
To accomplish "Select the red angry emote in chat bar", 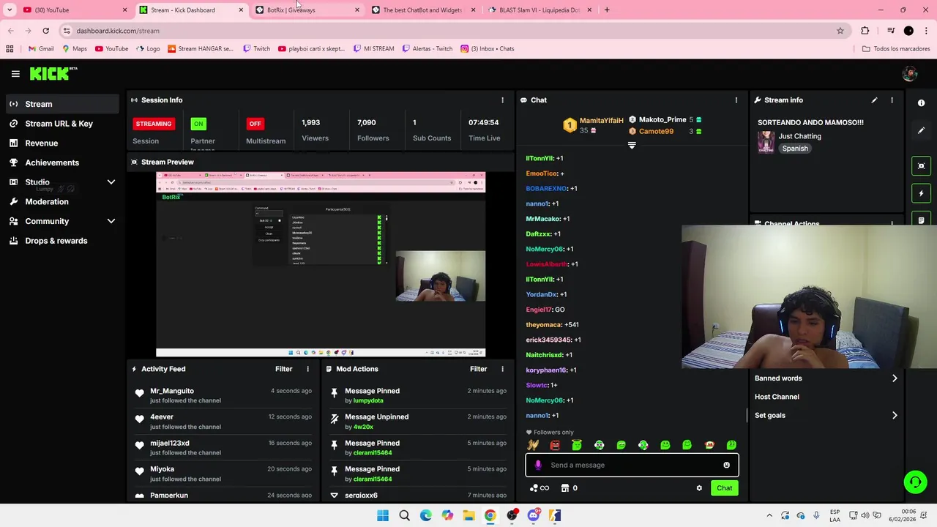I will click(555, 445).
